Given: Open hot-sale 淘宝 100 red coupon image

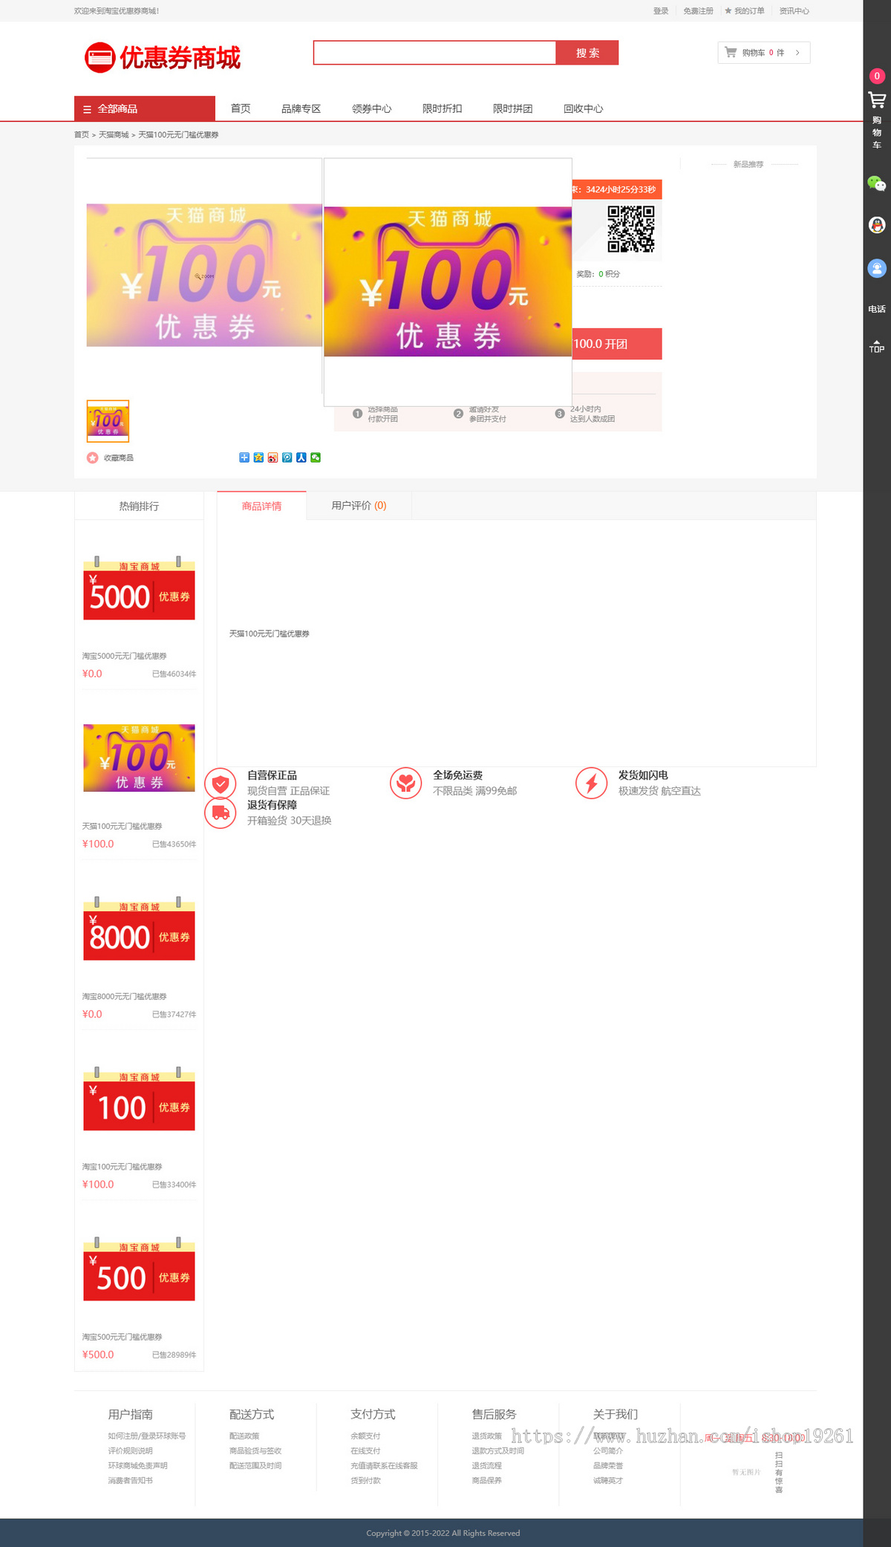Looking at the screenshot, I should click(139, 1099).
